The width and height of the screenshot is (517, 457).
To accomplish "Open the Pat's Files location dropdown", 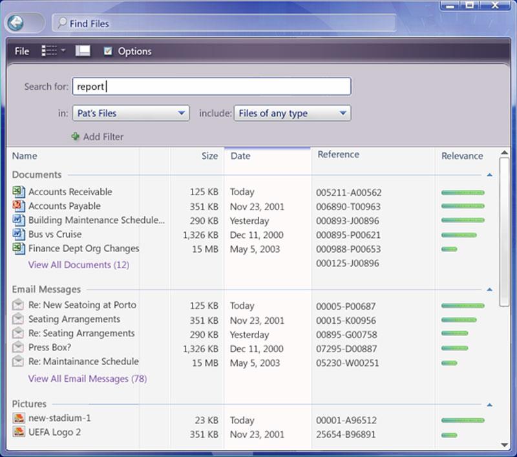I will (x=131, y=113).
